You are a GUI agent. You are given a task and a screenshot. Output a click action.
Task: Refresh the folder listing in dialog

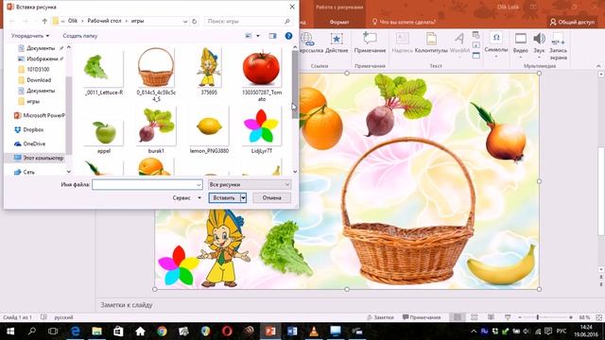click(195, 21)
